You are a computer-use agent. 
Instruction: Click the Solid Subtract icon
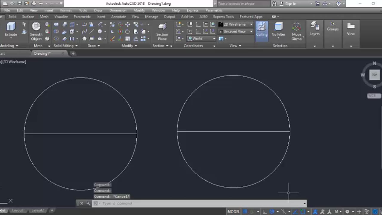[56, 32]
